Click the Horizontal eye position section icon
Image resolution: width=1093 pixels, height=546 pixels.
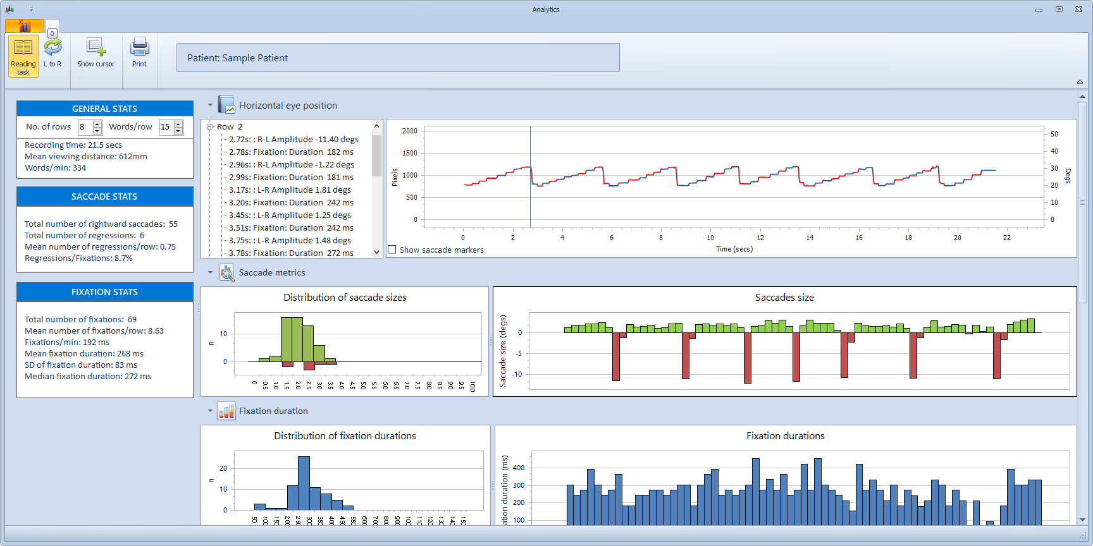(x=226, y=105)
